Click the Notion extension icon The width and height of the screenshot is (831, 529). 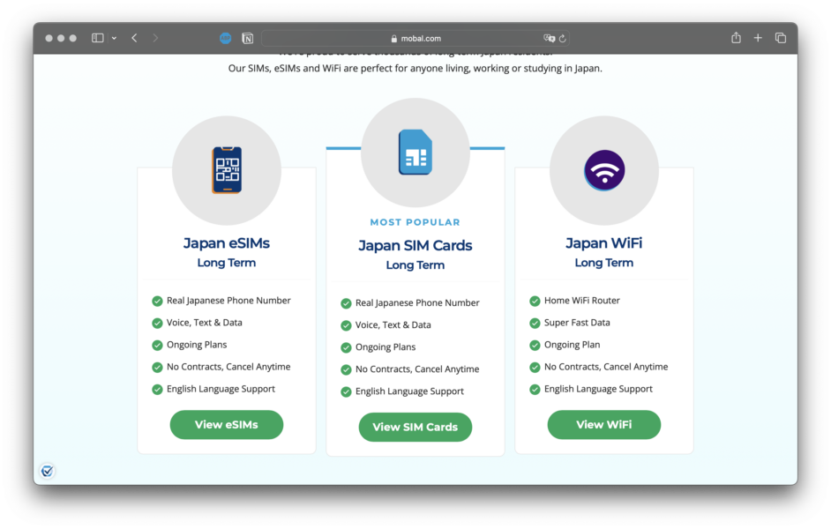point(248,38)
